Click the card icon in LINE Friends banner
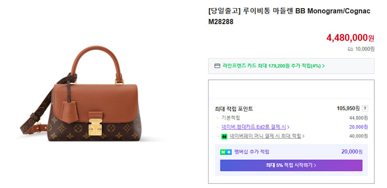The width and height of the screenshot is (387, 188). (217, 66)
